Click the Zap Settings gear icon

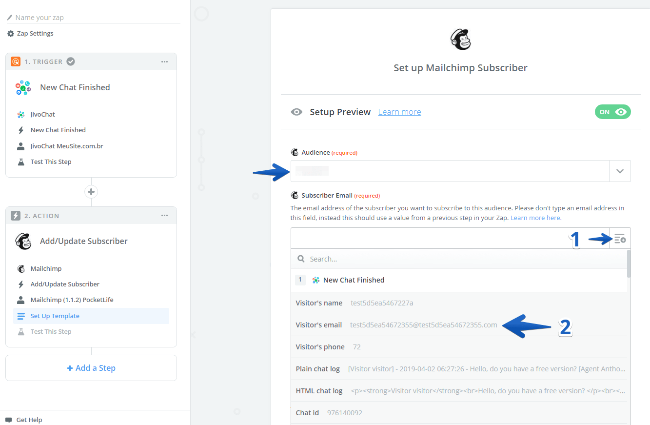tap(11, 34)
